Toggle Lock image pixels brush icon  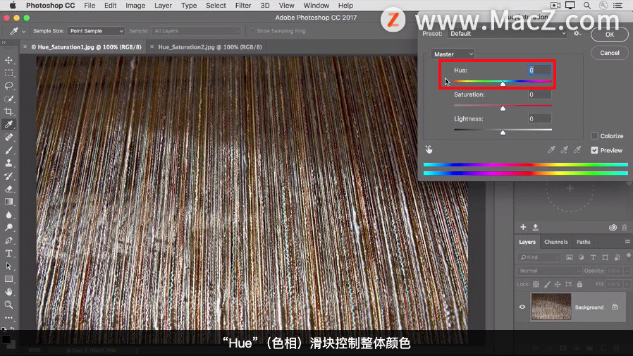tap(547, 284)
